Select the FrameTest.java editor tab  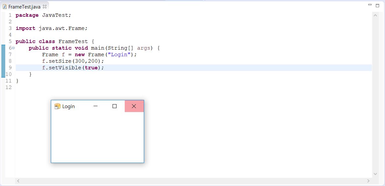pos(25,7)
